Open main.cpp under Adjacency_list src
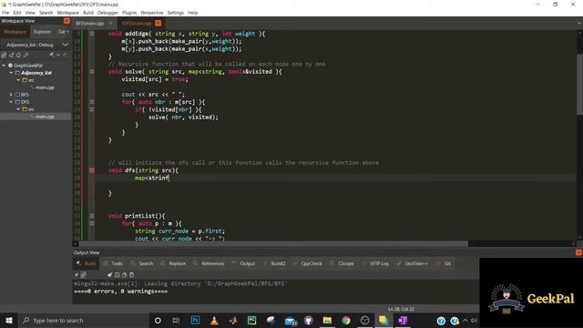 [x=45, y=87]
